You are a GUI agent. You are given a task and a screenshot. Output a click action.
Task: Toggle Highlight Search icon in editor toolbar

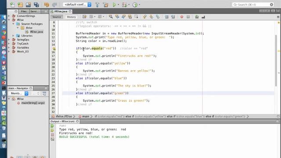point(130,17)
